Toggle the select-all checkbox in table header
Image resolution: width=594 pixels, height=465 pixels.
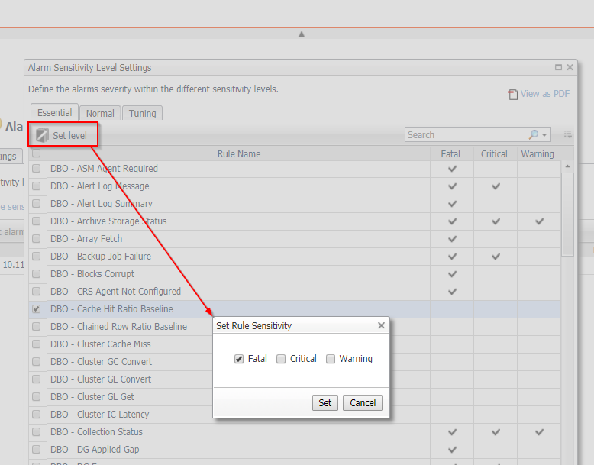36,153
